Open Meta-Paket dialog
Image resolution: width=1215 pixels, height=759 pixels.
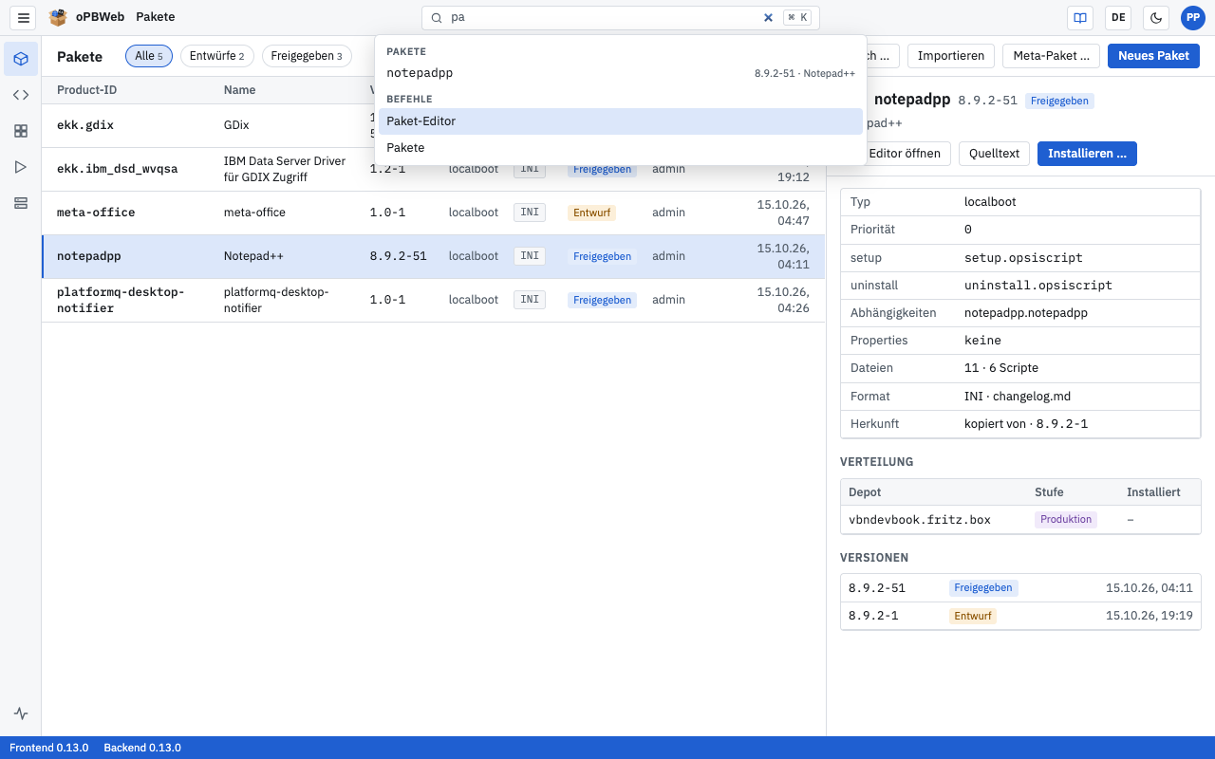[x=1051, y=56]
